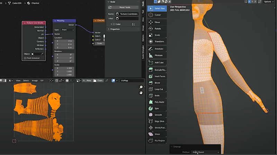Viewport: 277px width, 155px height.
Task: Select the Spin tool
Action: [x=157, y=108]
